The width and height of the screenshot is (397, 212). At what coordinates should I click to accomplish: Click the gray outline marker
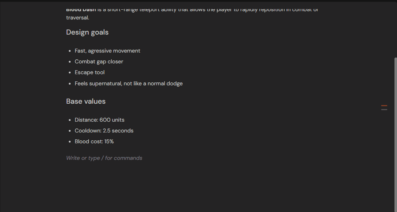pos(384,109)
